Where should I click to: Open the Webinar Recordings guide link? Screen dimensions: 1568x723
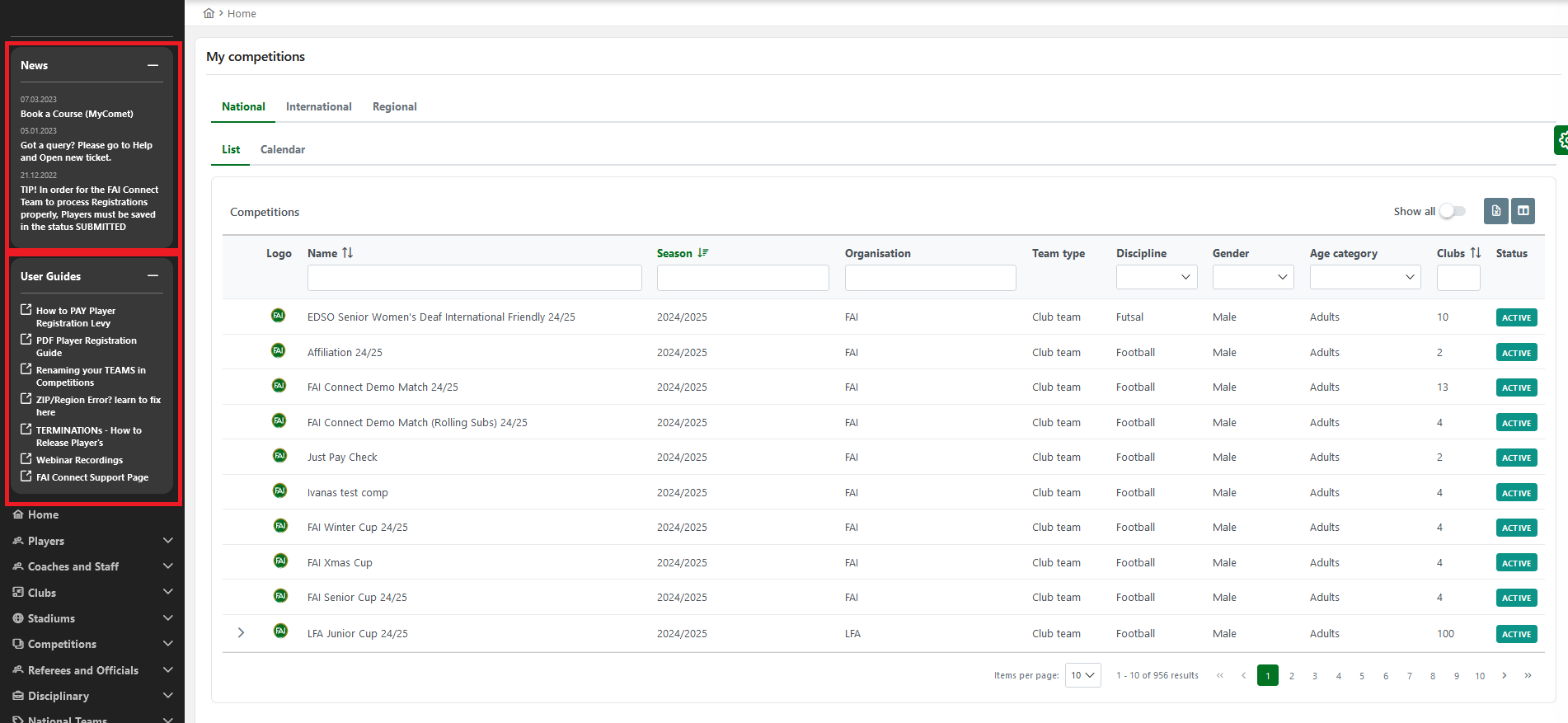pyautogui.click(x=79, y=460)
